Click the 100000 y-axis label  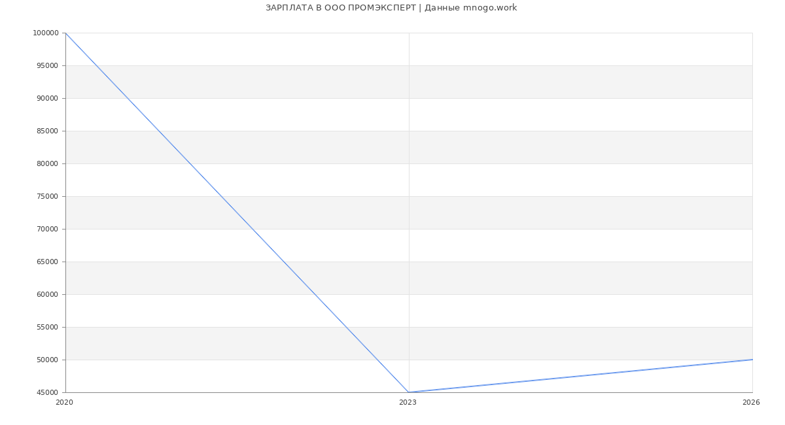(x=45, y=33)
